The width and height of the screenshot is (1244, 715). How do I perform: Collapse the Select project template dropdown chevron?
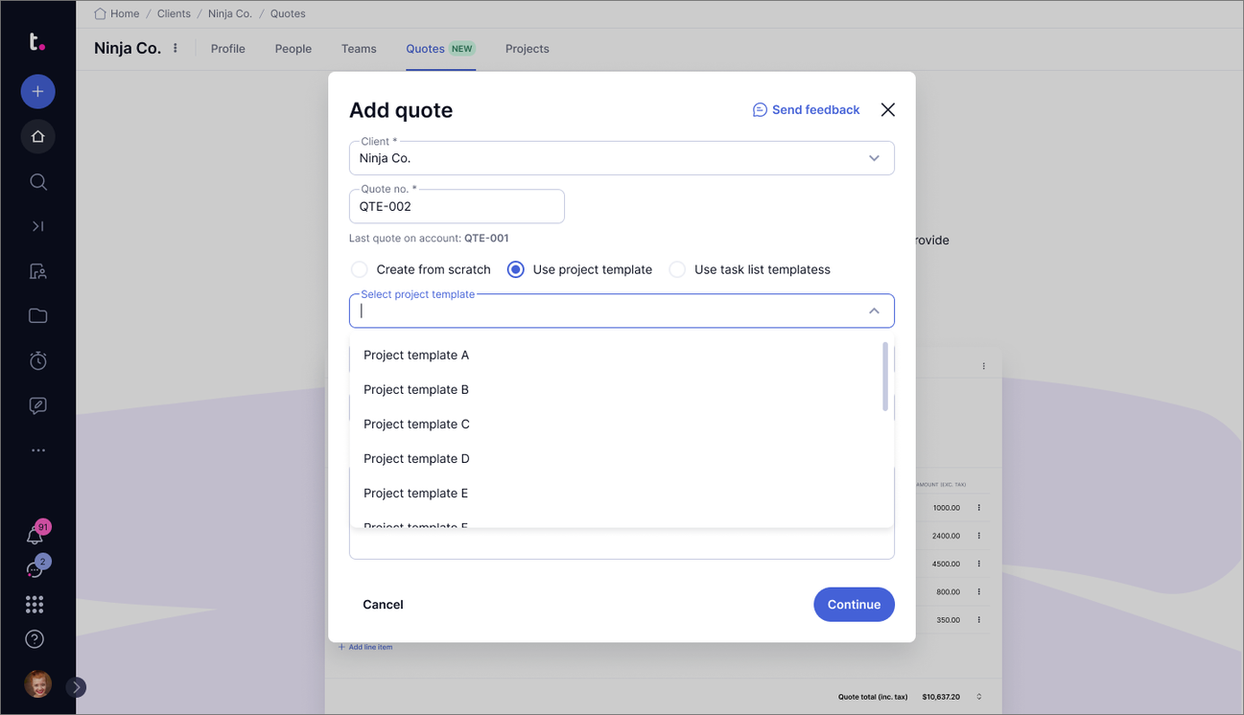click(x=874, y=311)
